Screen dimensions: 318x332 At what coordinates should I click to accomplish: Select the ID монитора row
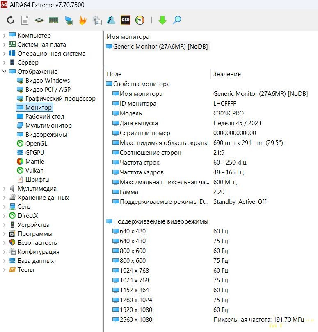(x=211, y=104)
